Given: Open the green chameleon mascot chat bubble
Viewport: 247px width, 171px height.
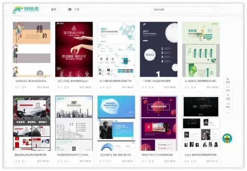Looking at the screenshot, I should point(227,138).
